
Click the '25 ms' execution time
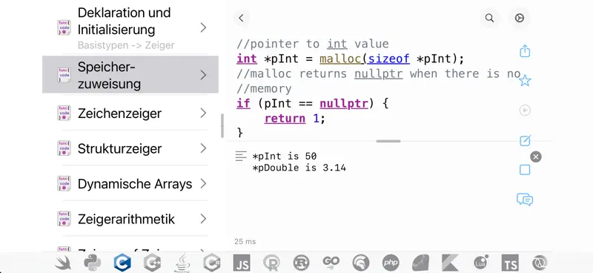(245, 242)
